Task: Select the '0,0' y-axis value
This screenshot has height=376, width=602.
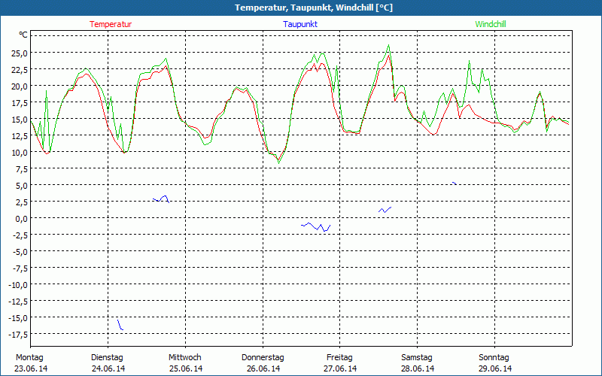Action: pos(21,219)
